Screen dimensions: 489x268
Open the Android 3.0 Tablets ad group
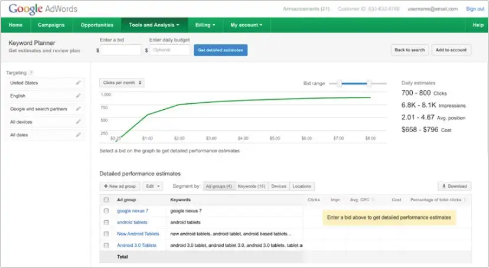click(x=137, y=245)
